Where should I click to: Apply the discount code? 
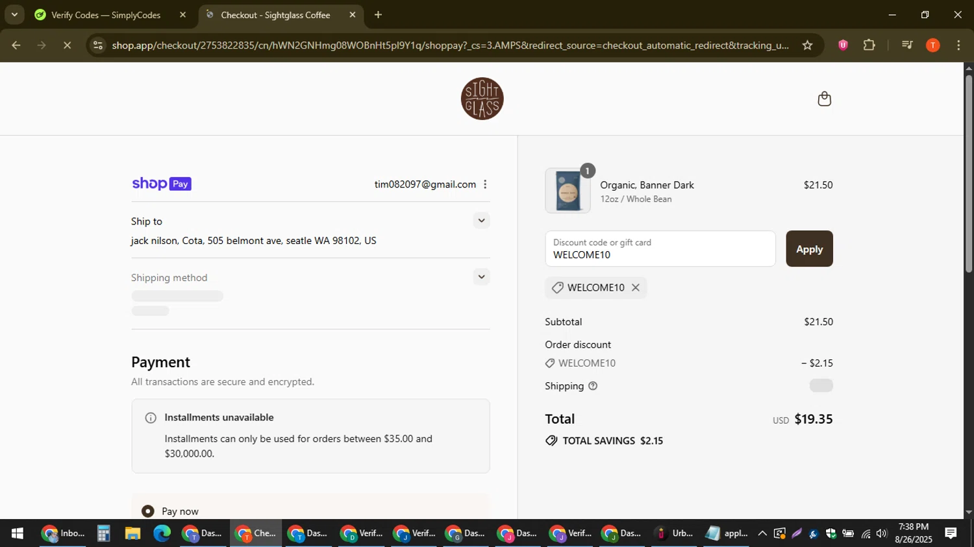click(809, 249)
